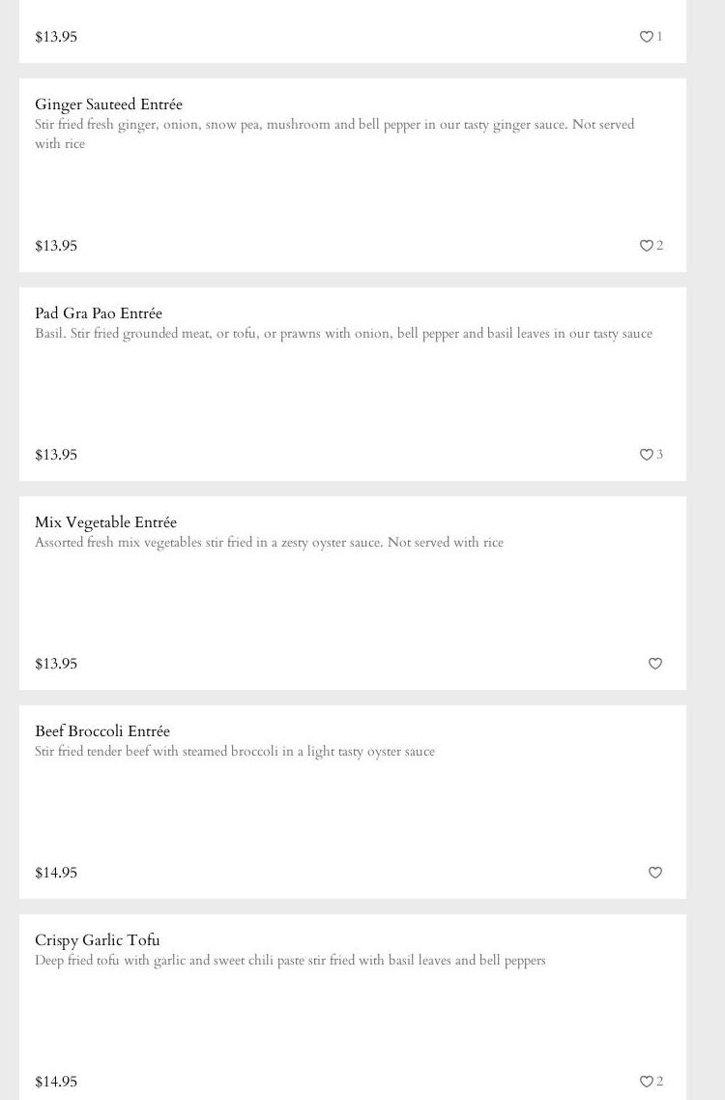Viewport: 725px width, 1100px height.
Task: Favorite the Mix Vegetable Entrée using its heart
Action: coord(655,664)
